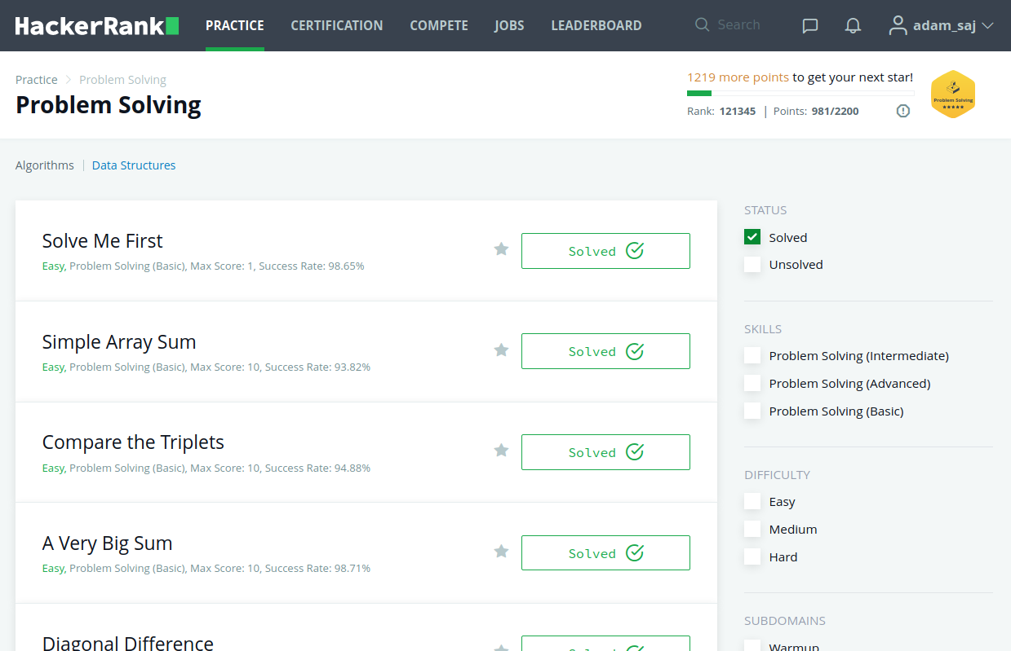This screenshot has width=1011, height=651.
Task: Open the notifications bell
Action: click(853, 26)
